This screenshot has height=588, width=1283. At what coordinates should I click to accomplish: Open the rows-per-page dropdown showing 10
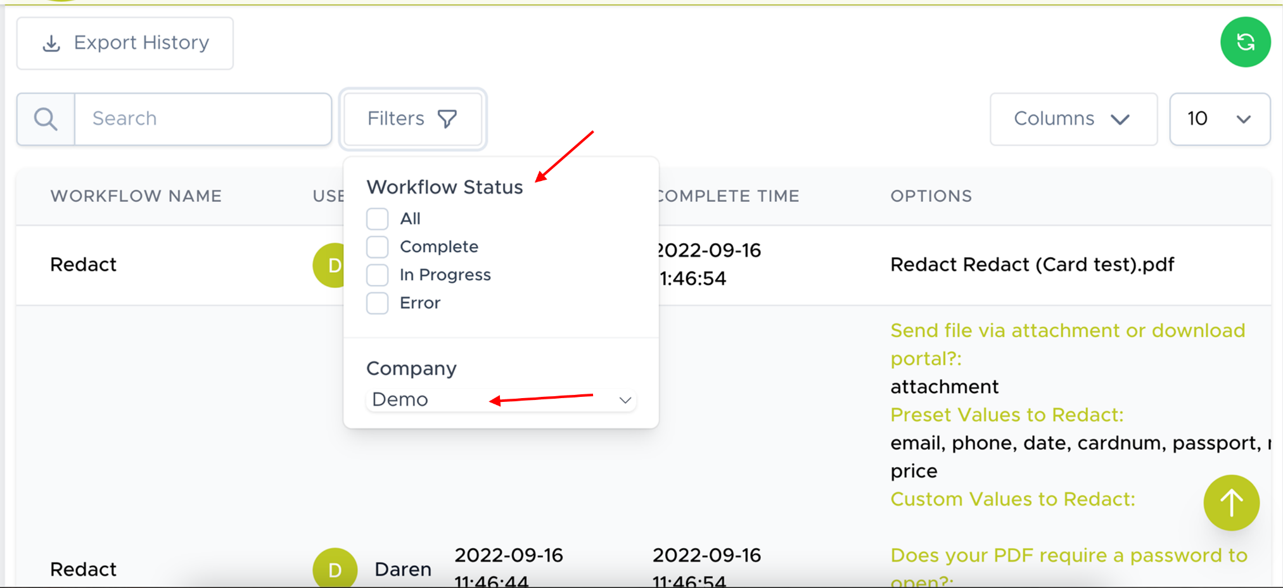(x=1219, y=119)
